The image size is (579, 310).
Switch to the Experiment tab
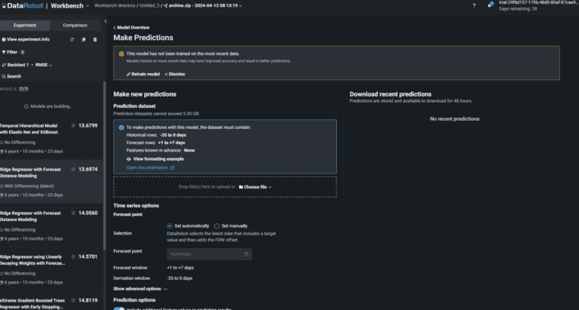click(x=25, y=25)
